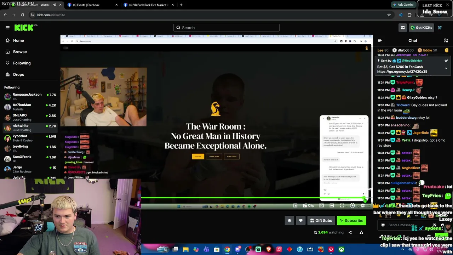Open the Xbox app from the taskbar
The image size is (453, 255).
(341, 250)
